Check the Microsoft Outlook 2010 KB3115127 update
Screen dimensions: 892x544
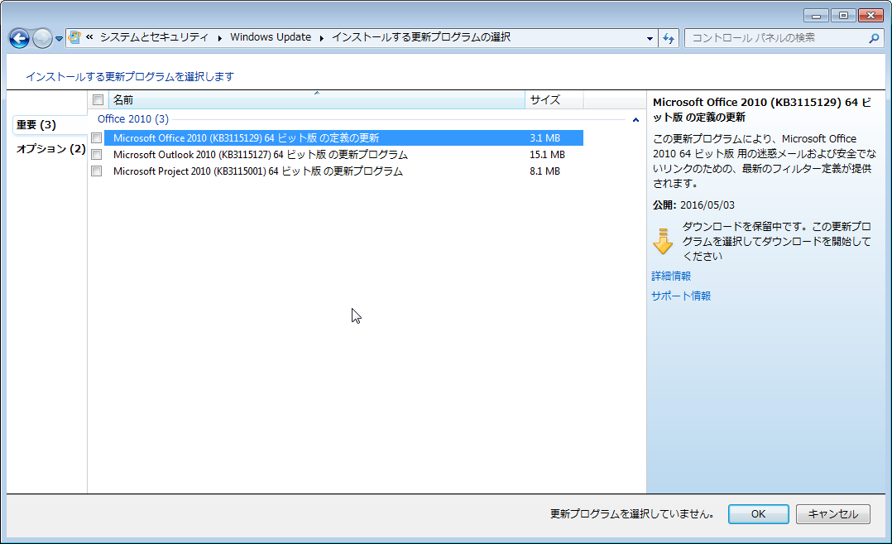coord(97,155)
